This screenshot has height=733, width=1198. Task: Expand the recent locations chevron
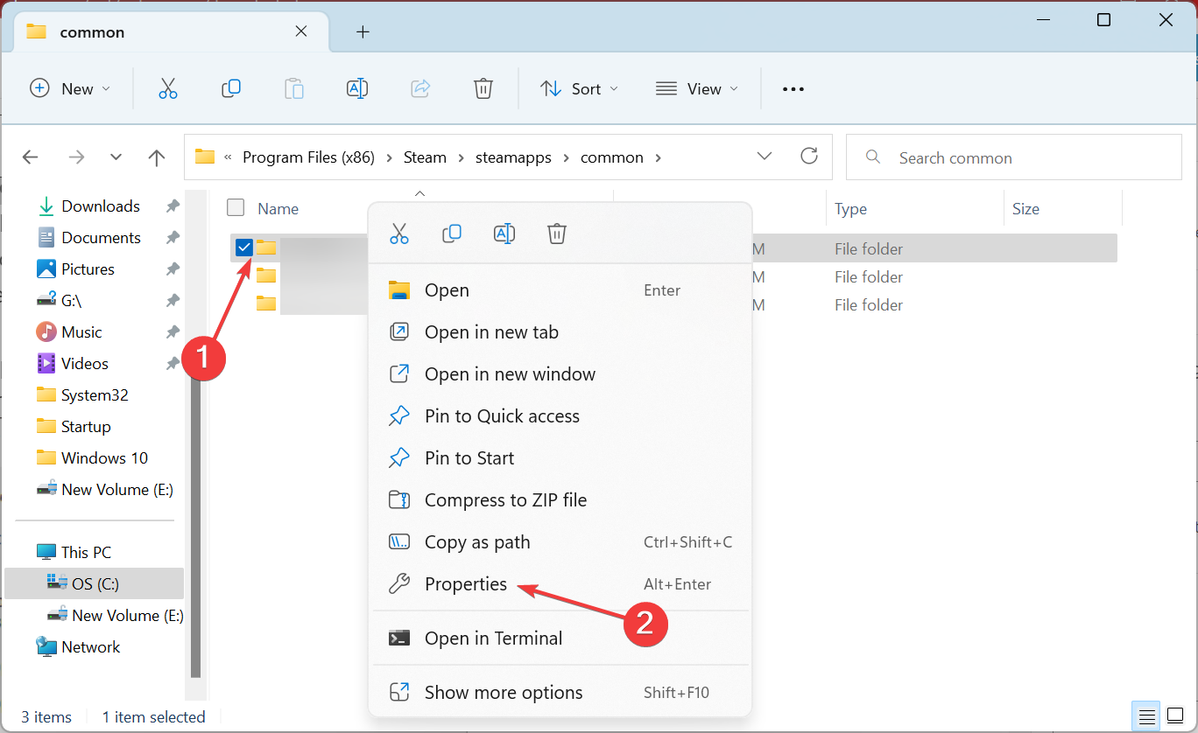point(116,157)
